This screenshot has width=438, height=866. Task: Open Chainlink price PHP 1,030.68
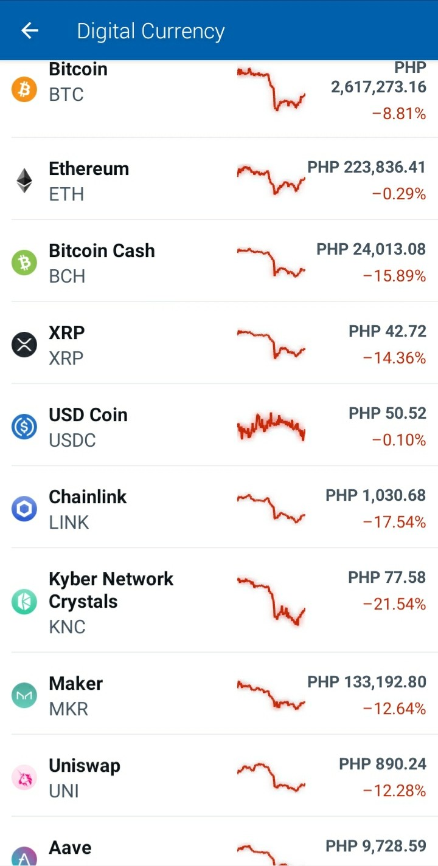coord(375,495)
